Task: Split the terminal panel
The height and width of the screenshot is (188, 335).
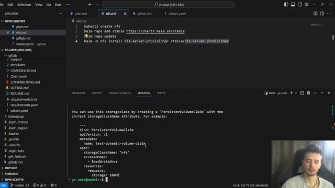Action: pyautogui.click(x=301, y=93)
